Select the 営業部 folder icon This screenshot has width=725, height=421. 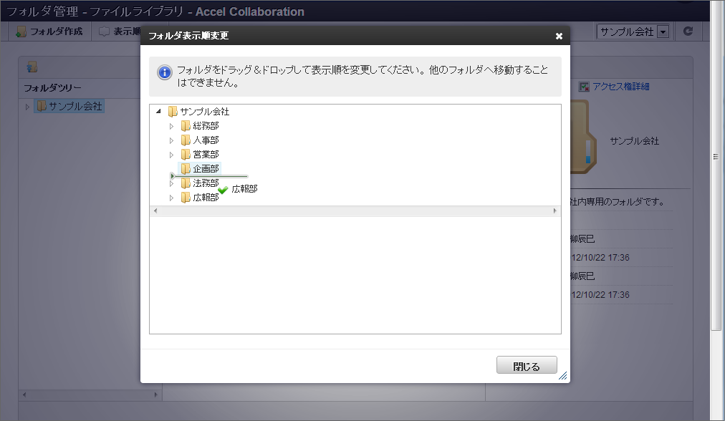186,155
